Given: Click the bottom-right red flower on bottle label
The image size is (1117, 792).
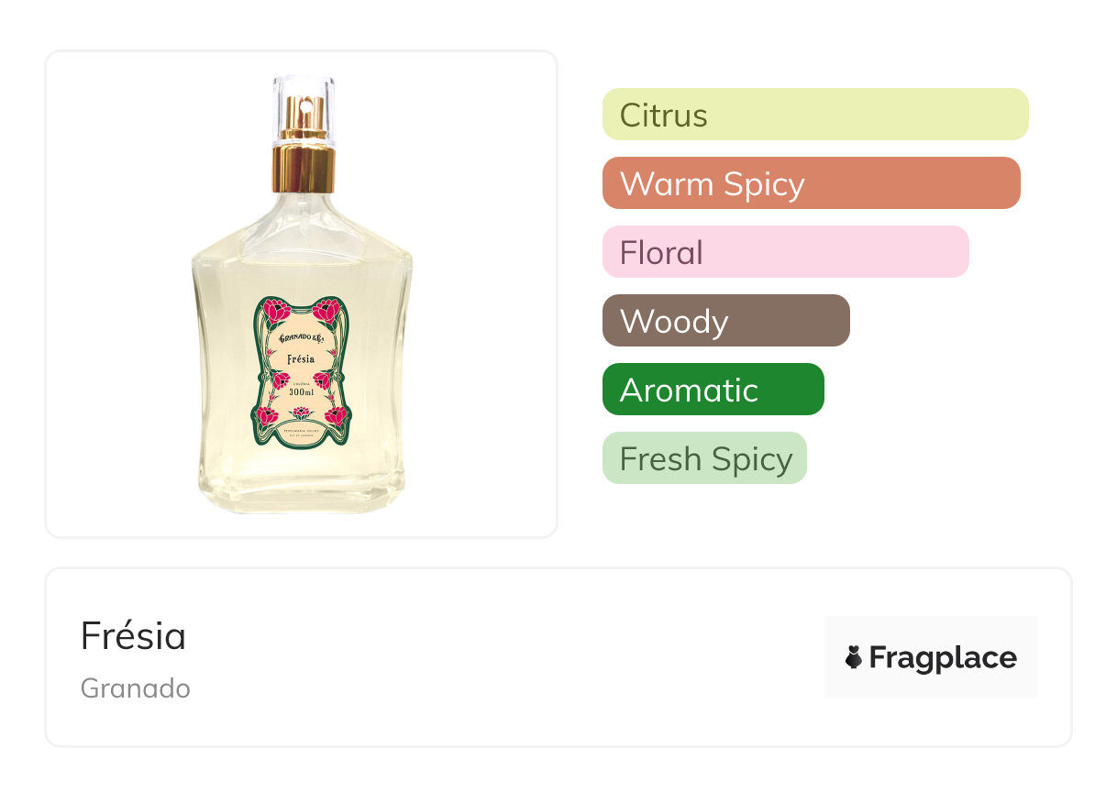Looking at the screenshot, I should [x=335, y=415].
